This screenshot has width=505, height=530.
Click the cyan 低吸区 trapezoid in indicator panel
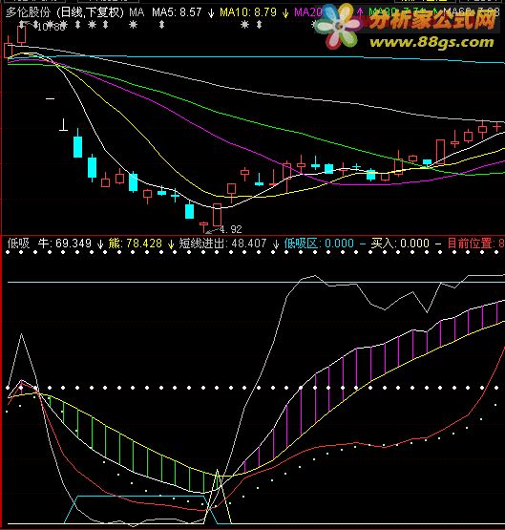[x=140, y=510]
